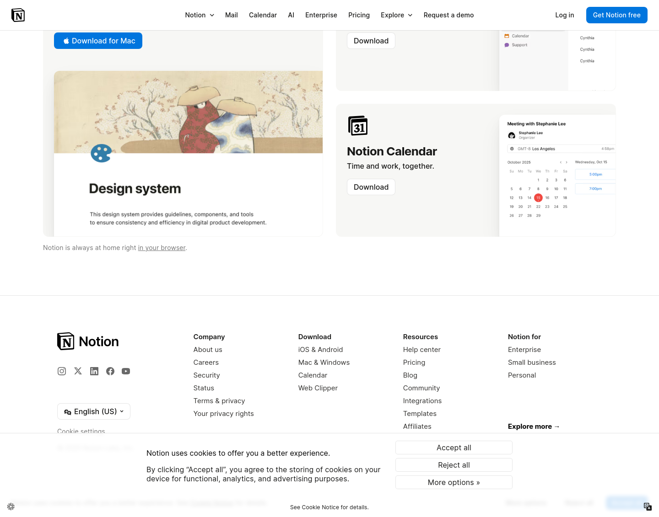Open the Notion Instagram profile icon
The width and height of the screenshot is (659, 517).
pos(62,371)
